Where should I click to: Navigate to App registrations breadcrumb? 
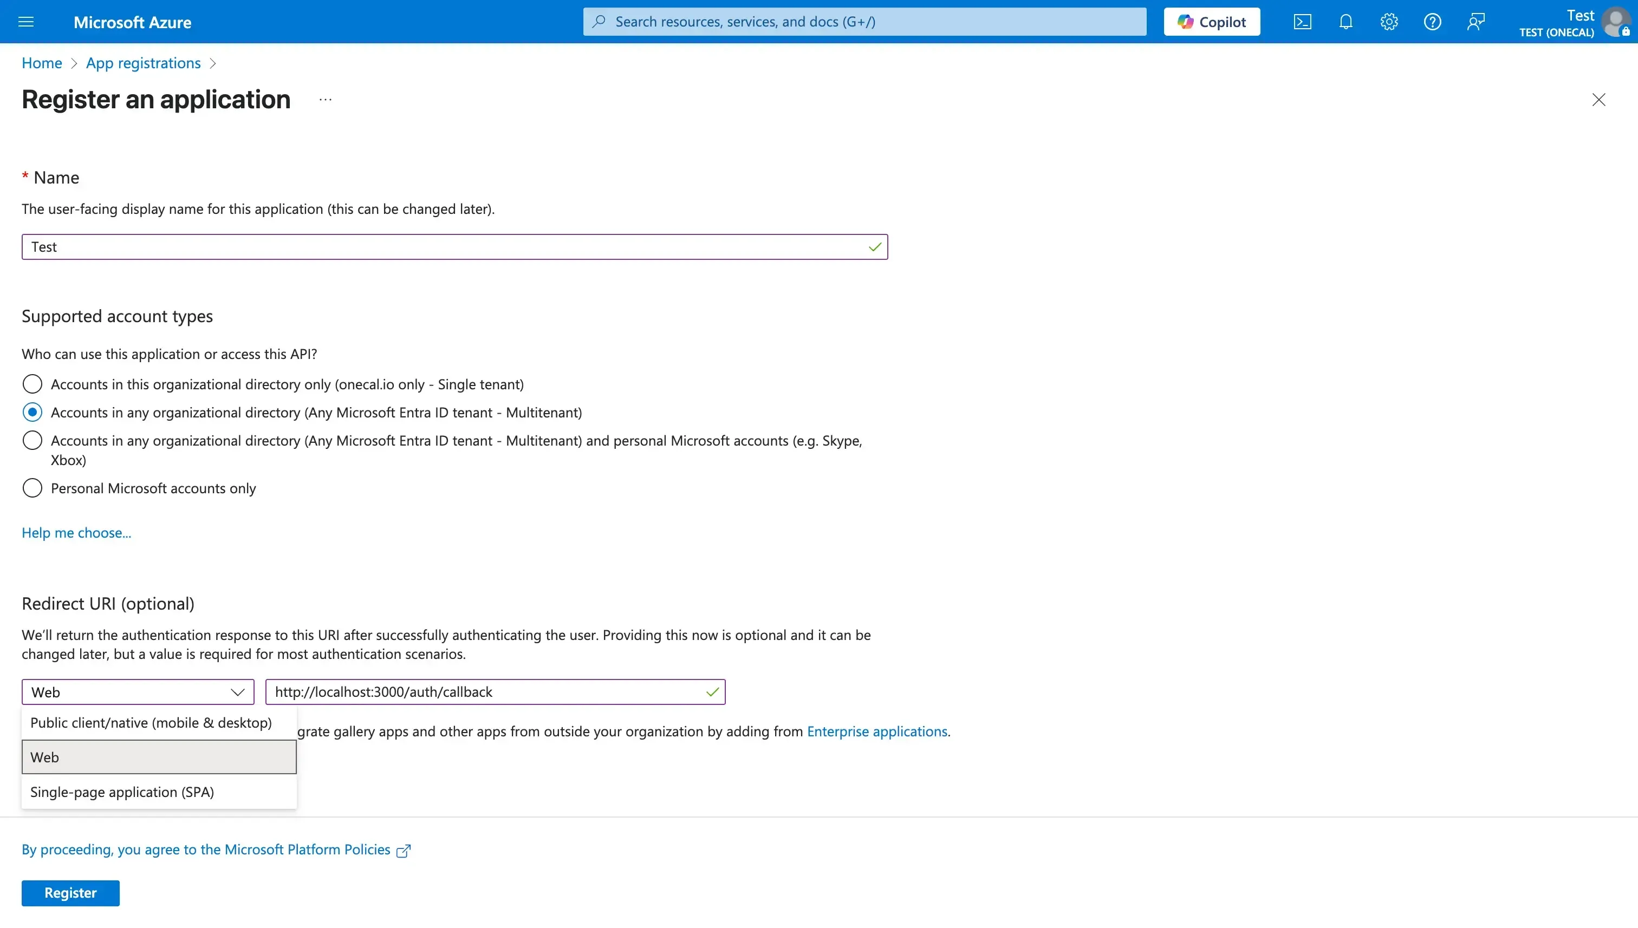click(x=143, y=62)
